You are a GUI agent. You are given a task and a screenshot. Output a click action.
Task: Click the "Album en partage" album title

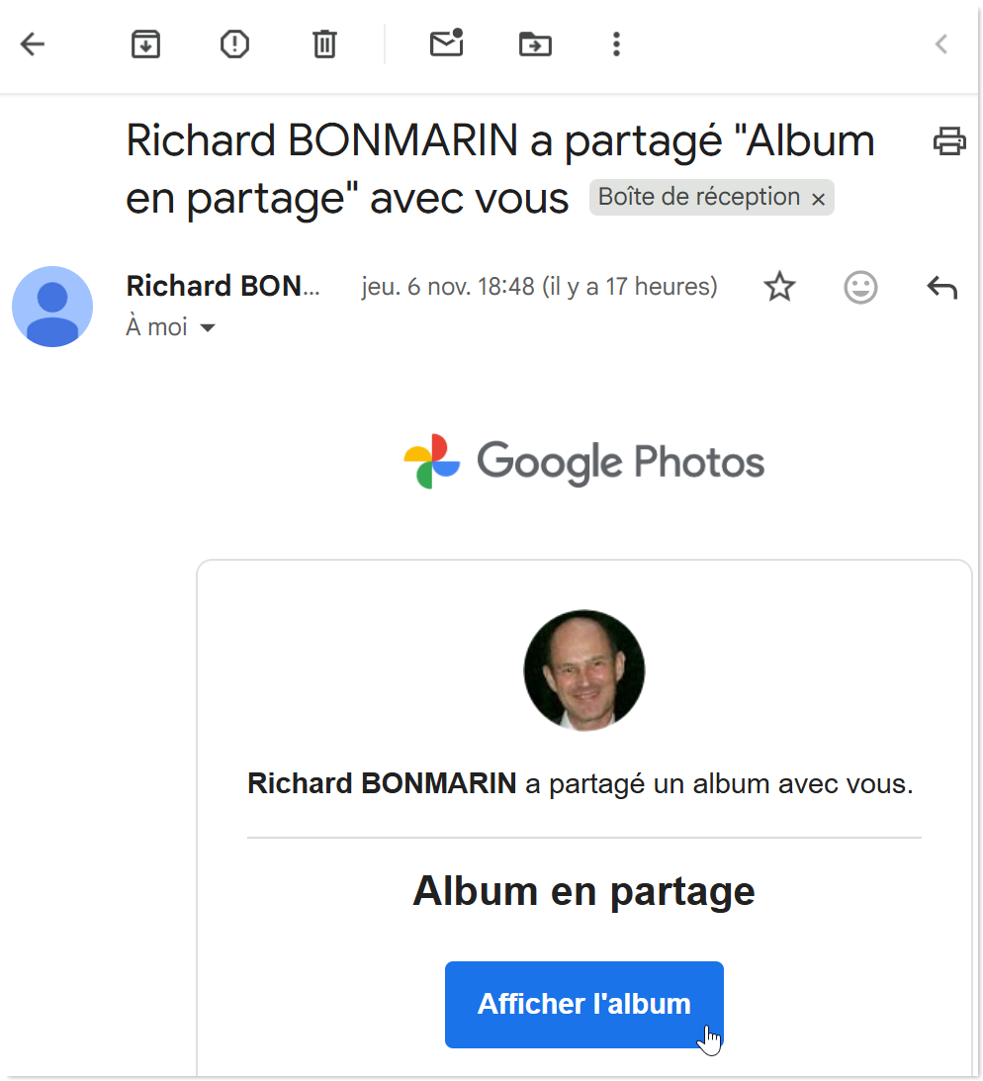tap(583, 891)
